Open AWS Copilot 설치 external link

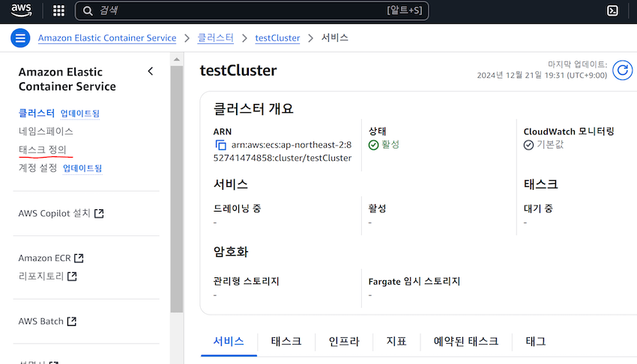click(61, 213)
